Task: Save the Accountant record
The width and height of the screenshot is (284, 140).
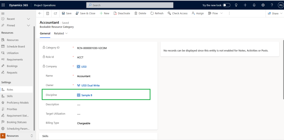Action: [x=67, y=13]
